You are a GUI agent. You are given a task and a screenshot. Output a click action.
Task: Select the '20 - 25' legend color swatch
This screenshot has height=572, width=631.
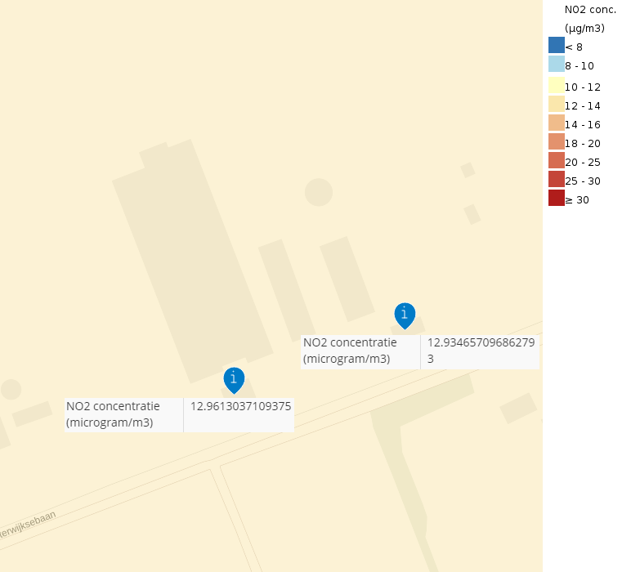point(556,160)
